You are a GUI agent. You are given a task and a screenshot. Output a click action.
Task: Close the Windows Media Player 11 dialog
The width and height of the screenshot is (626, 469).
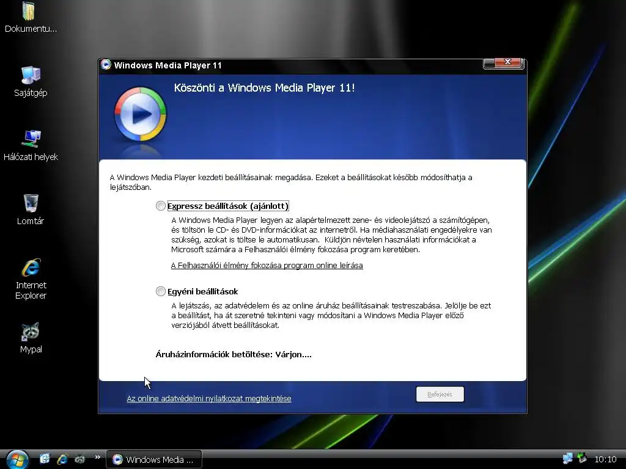pos(507,62)
